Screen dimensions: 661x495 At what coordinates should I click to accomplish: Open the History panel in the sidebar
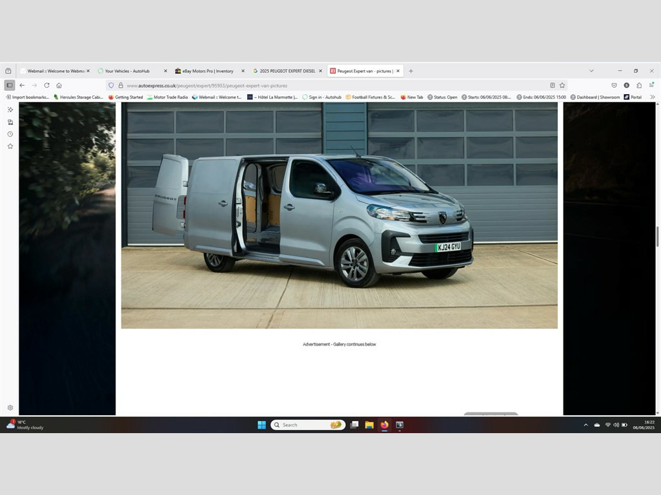pyautogui.click(x=10, y=134)
